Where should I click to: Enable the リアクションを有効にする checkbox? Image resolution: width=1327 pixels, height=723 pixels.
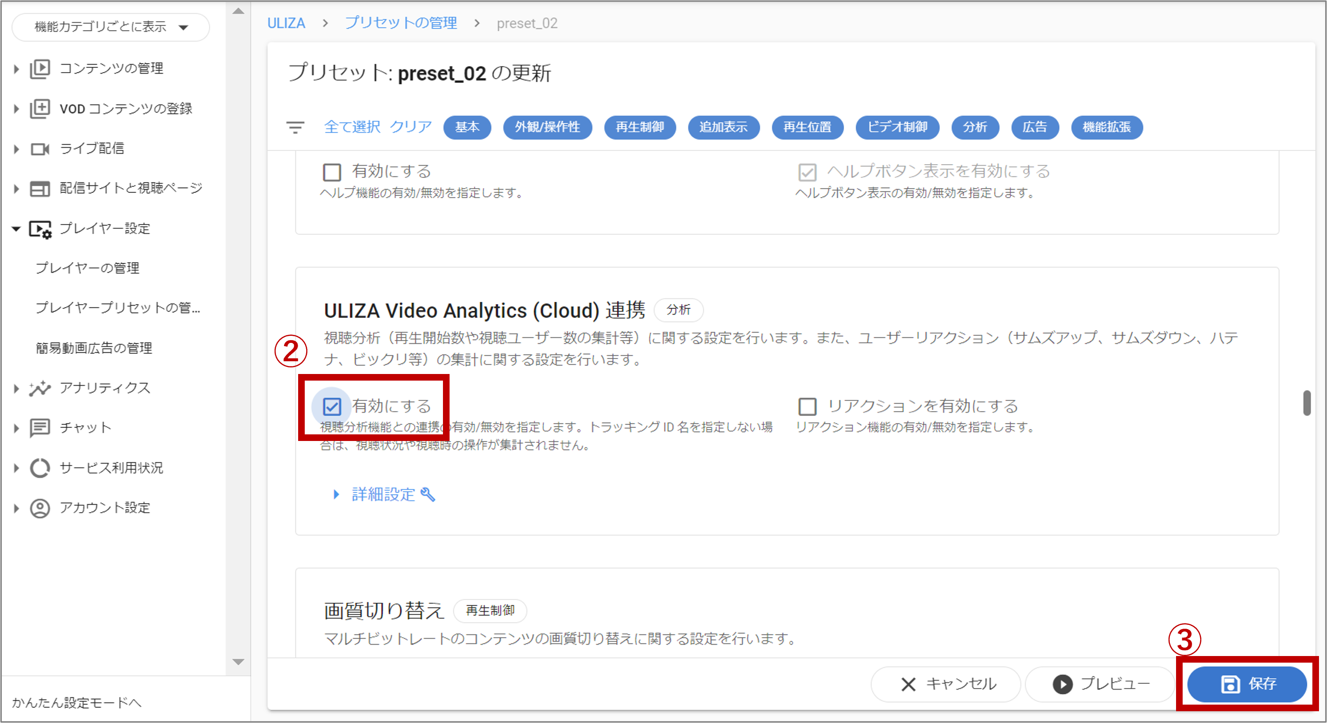807,407
